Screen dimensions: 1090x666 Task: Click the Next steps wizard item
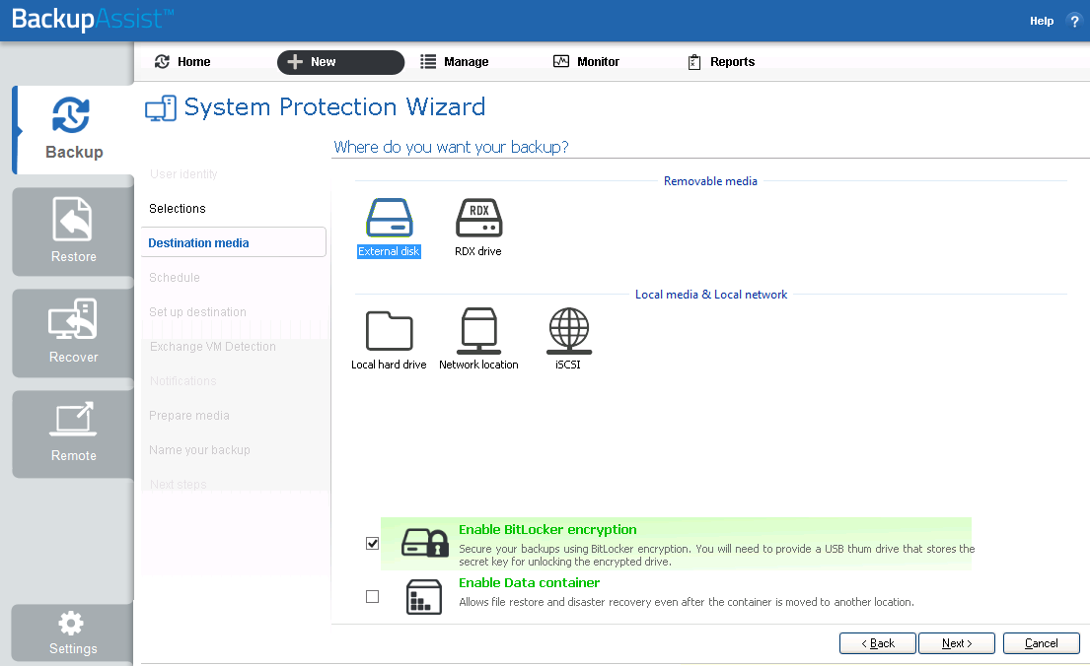pos(178,485)
